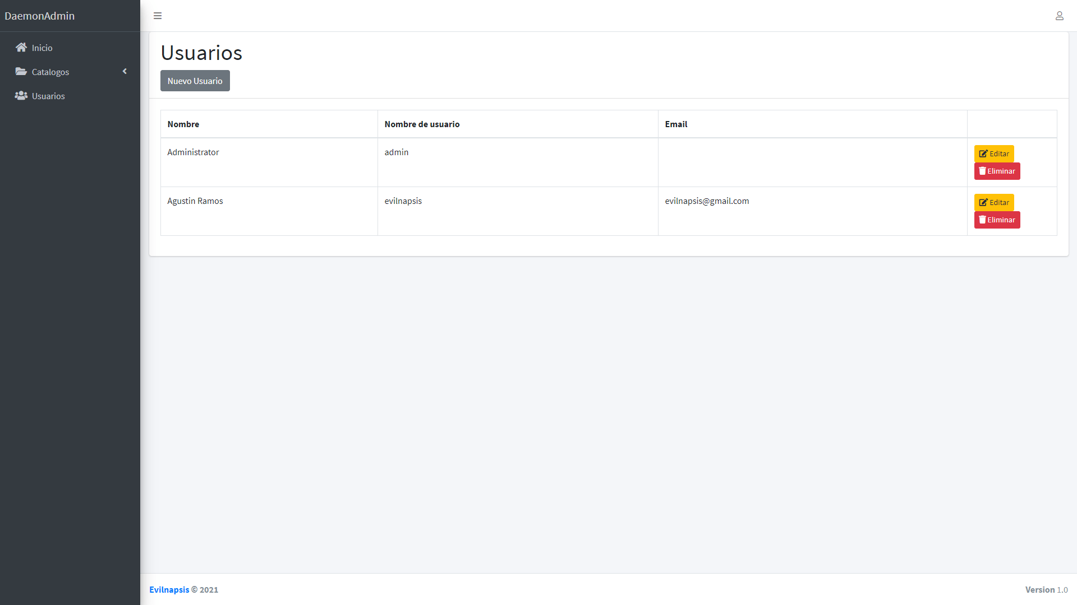
Task: Open the Inicio menu item
Action: click(x=42, y=48)
